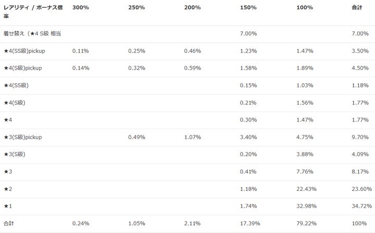This screenshot has width=375, height=233.
Task: Click the ★1 row label
Action: (x=7, y=206)
